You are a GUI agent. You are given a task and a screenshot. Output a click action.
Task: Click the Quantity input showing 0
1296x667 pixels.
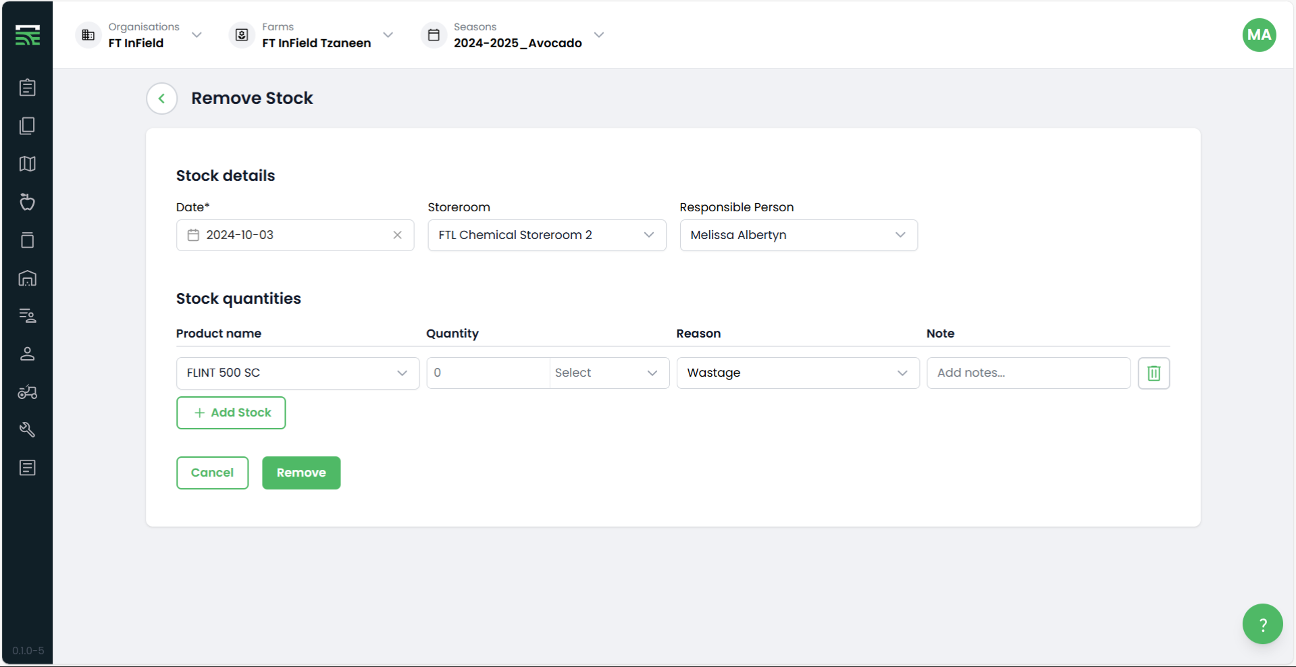coord(488,373)
